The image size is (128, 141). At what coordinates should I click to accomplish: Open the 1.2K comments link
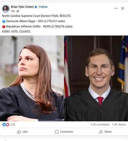100,124
